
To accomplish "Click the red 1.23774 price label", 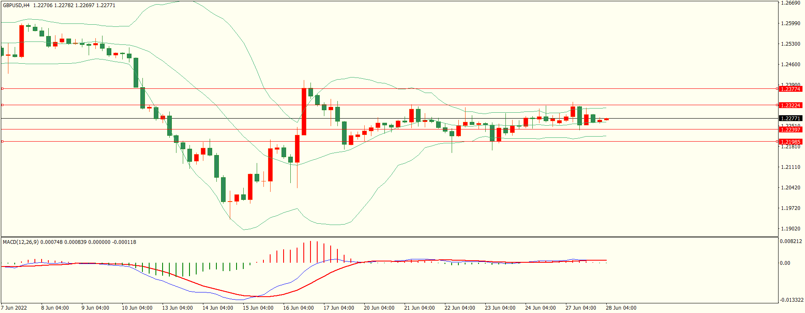I will pos(790,89).
